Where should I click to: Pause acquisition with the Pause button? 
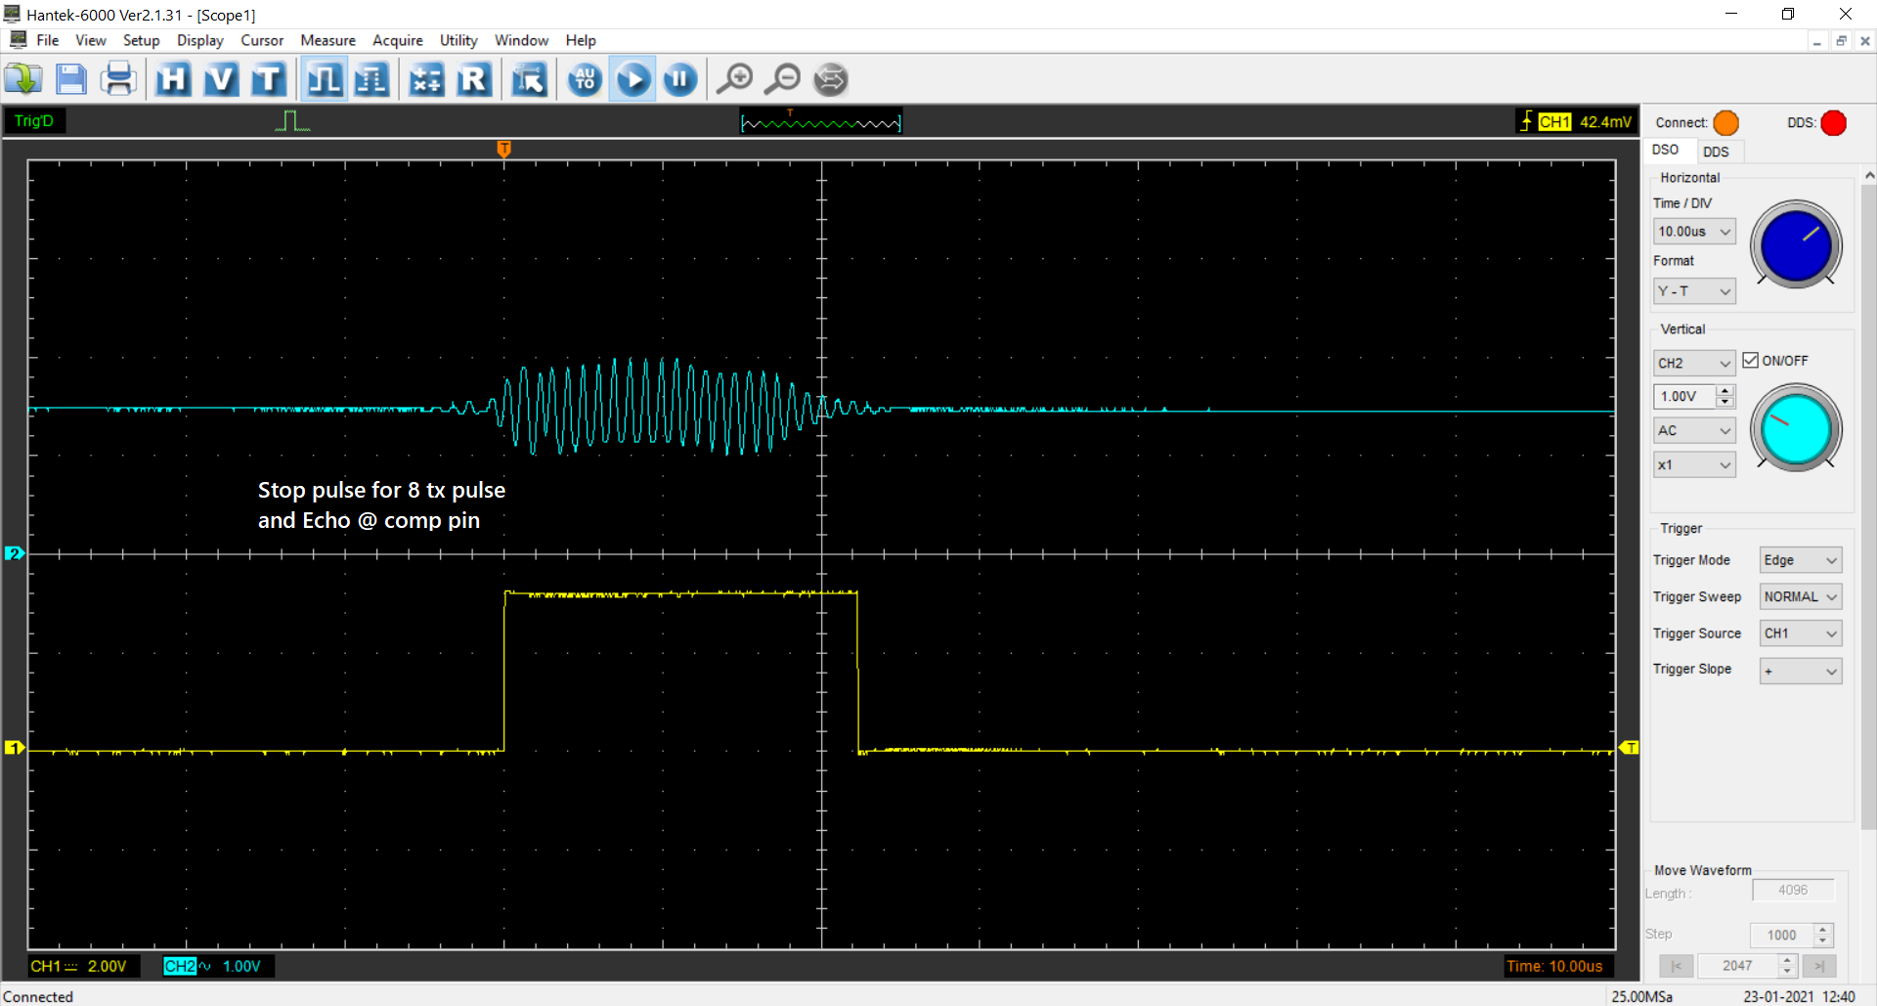click(x=680, y=79)
